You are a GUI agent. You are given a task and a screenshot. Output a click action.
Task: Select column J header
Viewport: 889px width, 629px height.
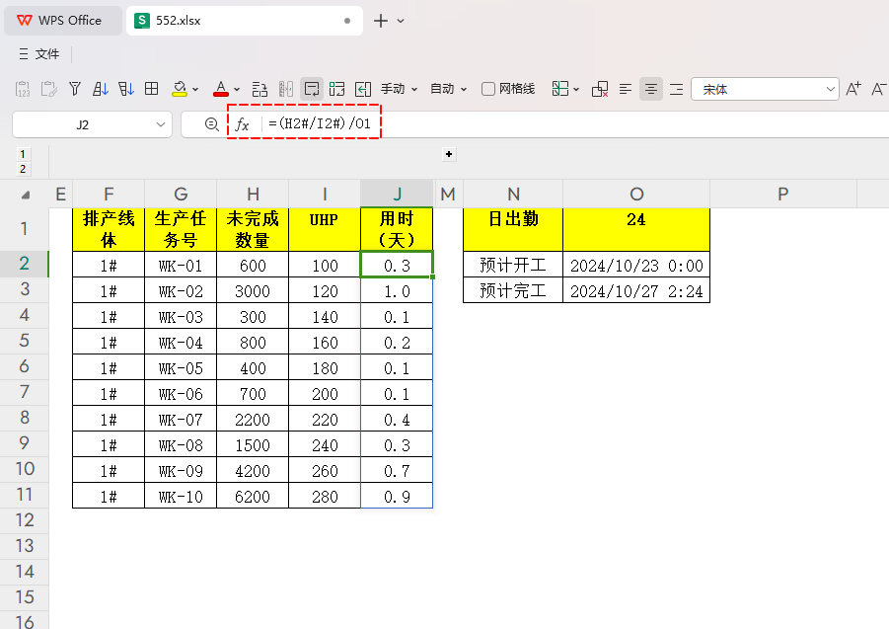click(x=397, y=194)
